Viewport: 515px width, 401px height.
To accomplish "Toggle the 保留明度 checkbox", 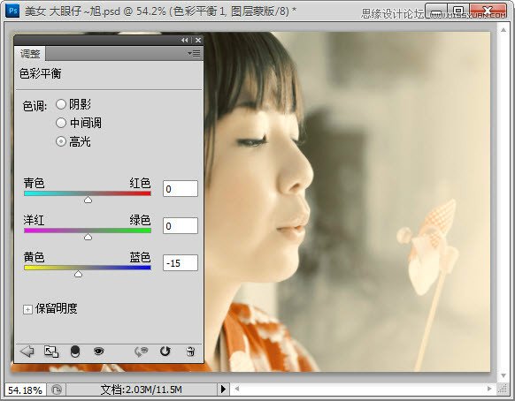I will click(27, 309).
